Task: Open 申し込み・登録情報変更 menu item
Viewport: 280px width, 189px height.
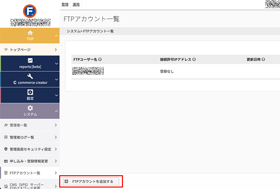Action: click(30, 161)
